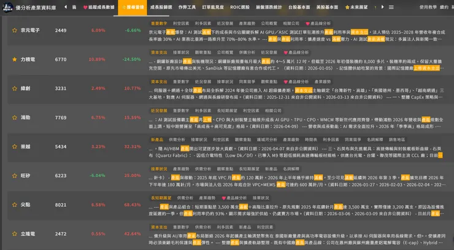The image size is (454, 250).
Task: Click stock code 2449
Action: point(61,31)
